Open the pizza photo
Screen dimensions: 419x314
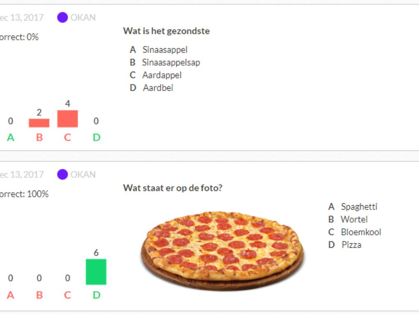[x=223, y=249]
